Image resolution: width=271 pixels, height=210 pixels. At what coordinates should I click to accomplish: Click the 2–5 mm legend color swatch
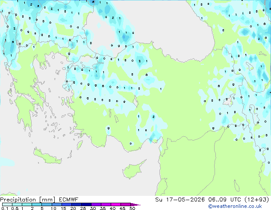[x=37, y=204]
